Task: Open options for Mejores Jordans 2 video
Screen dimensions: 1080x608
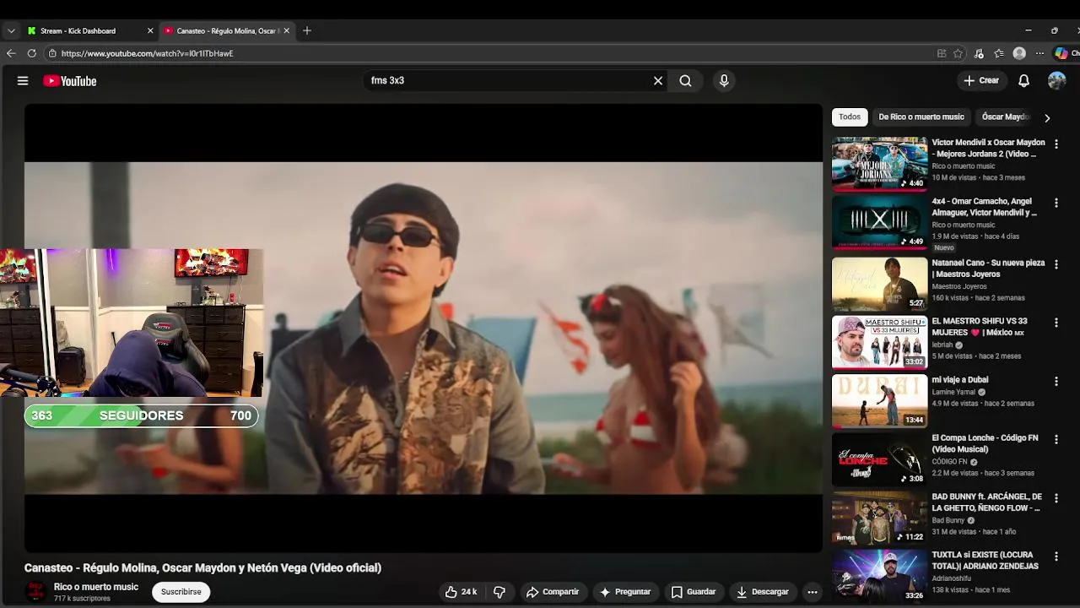Action: click(1056, 144)
